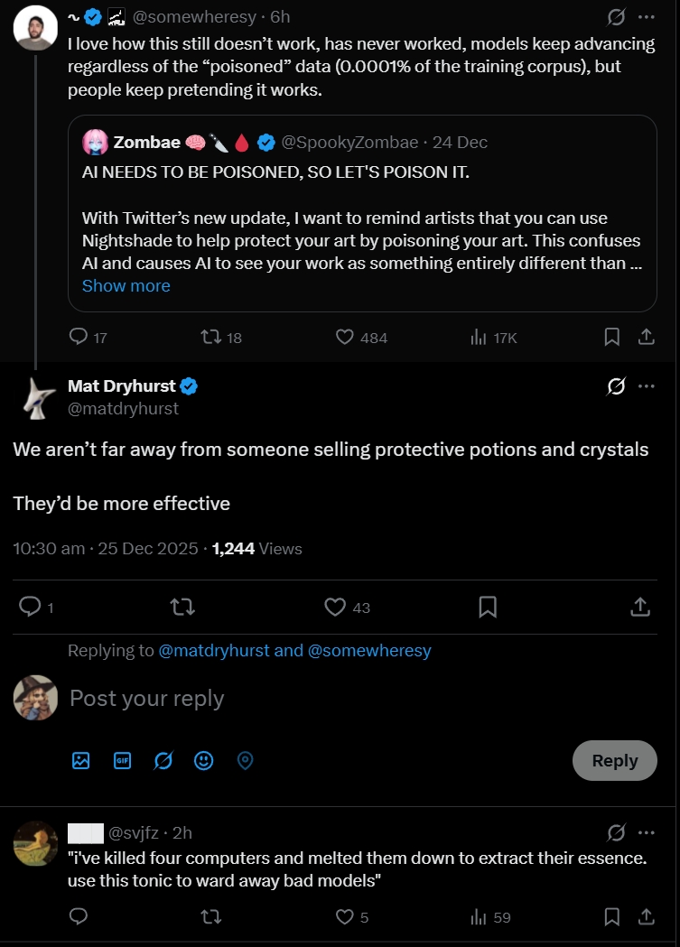
Task: View analytics on @somewheresy post
Action: pos(493,338)
